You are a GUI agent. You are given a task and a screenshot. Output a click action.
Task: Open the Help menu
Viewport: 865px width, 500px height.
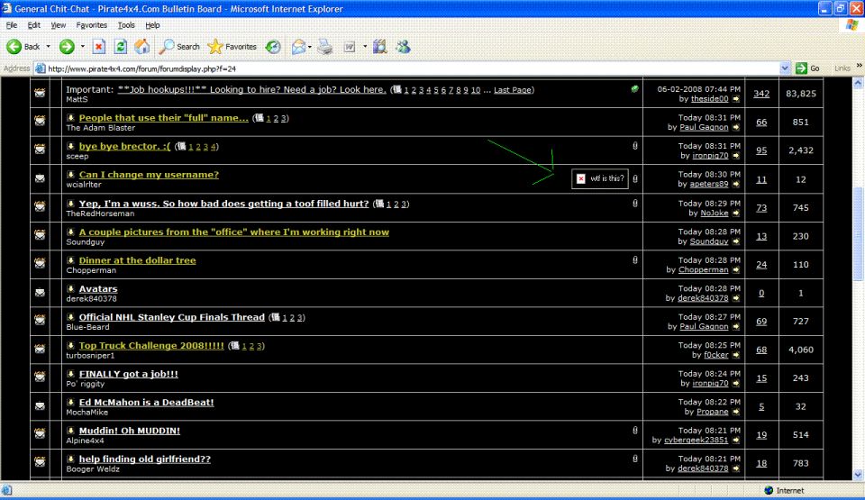pyautogui.click(x=152, y=25)
